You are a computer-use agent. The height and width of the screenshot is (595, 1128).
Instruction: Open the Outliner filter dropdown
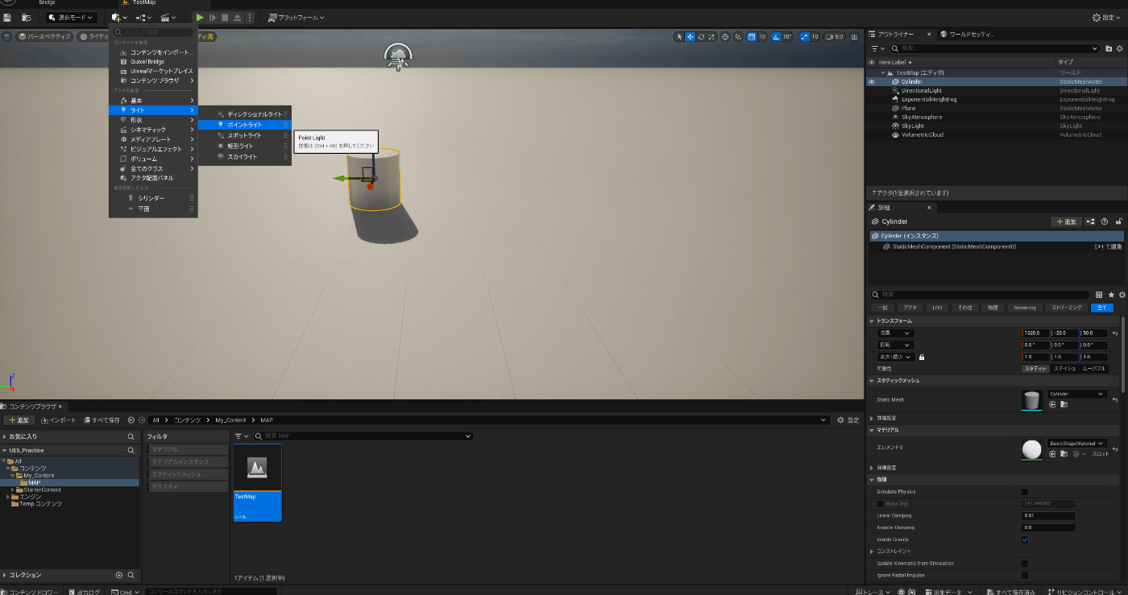coord(877,48)
